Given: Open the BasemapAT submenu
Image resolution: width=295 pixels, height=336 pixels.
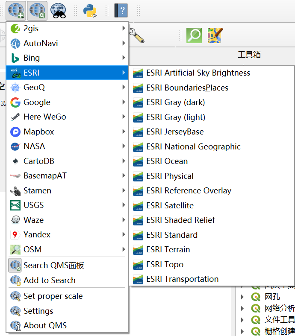Looking at the screenshot, I should [x=68, y=176].
